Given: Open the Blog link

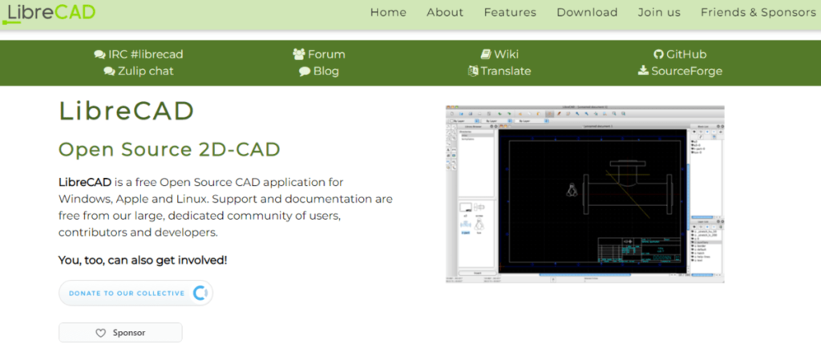Looking at the screenshot, I should [x=319, y=71].
